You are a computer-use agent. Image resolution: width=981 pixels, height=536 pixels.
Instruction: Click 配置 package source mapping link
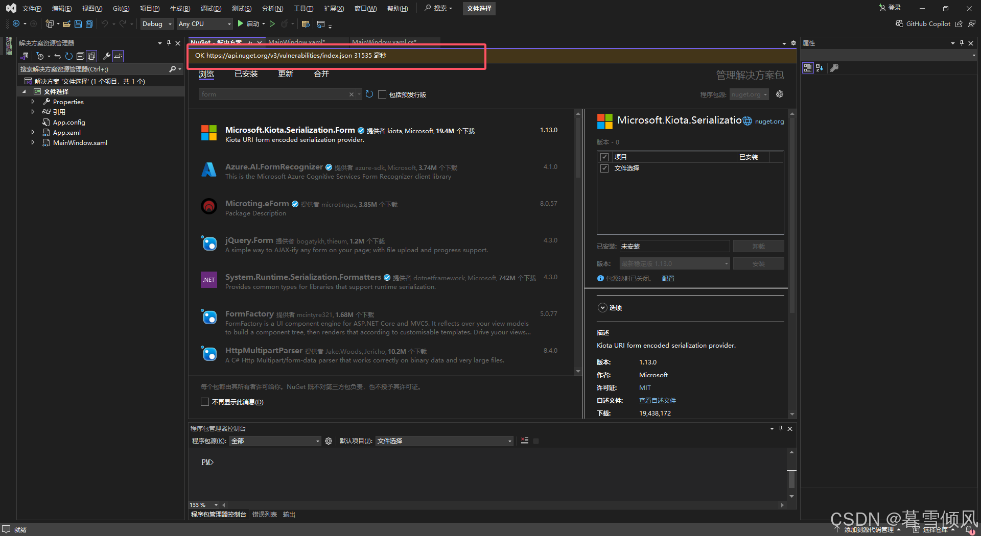(x=668, y=279)
